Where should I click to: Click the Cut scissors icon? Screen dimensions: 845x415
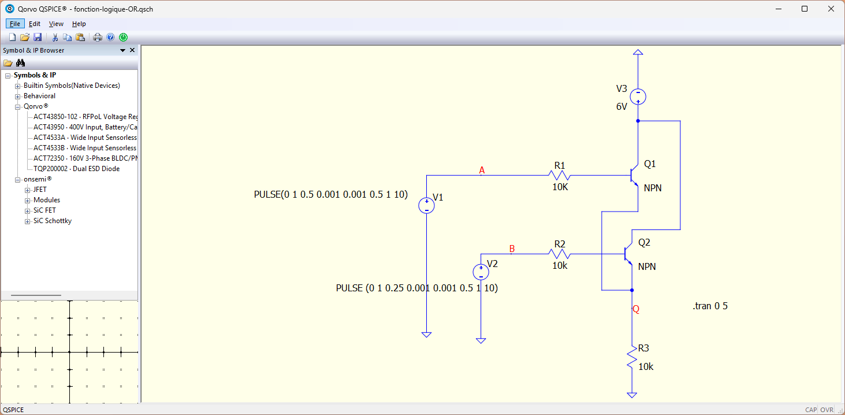click(55, 37)
